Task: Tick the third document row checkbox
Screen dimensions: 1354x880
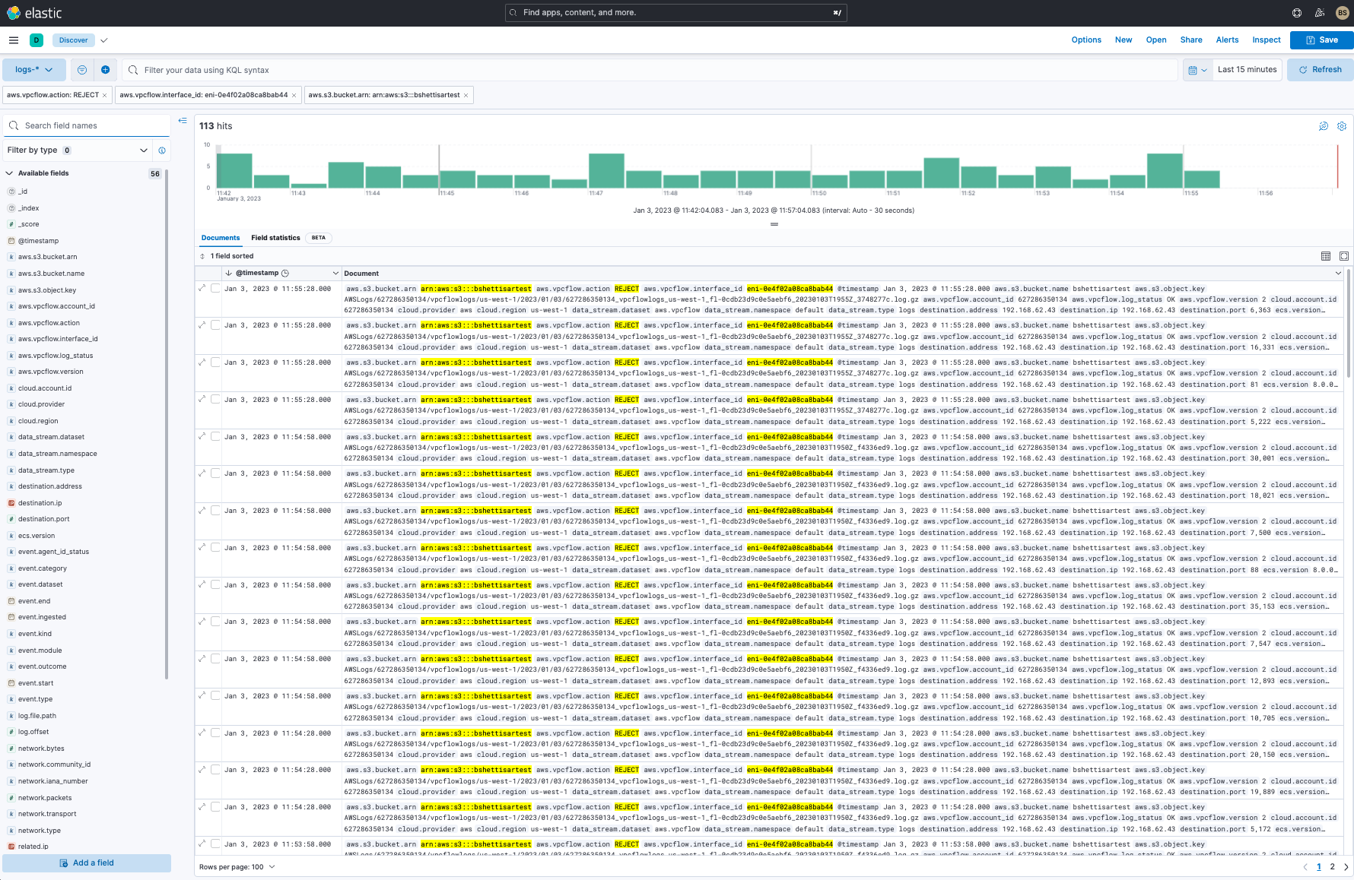Action: click(216, 362)
